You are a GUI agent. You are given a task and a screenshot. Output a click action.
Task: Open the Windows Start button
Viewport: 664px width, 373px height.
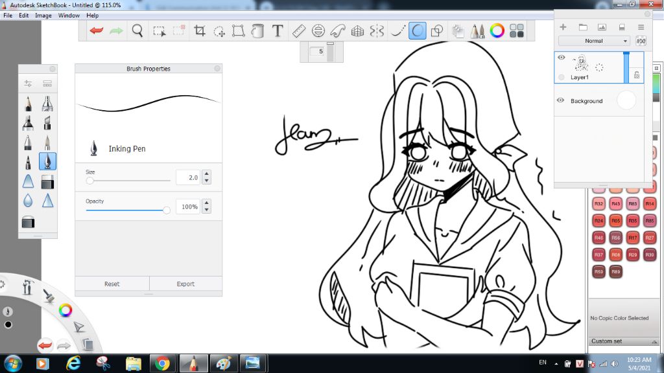13,364
